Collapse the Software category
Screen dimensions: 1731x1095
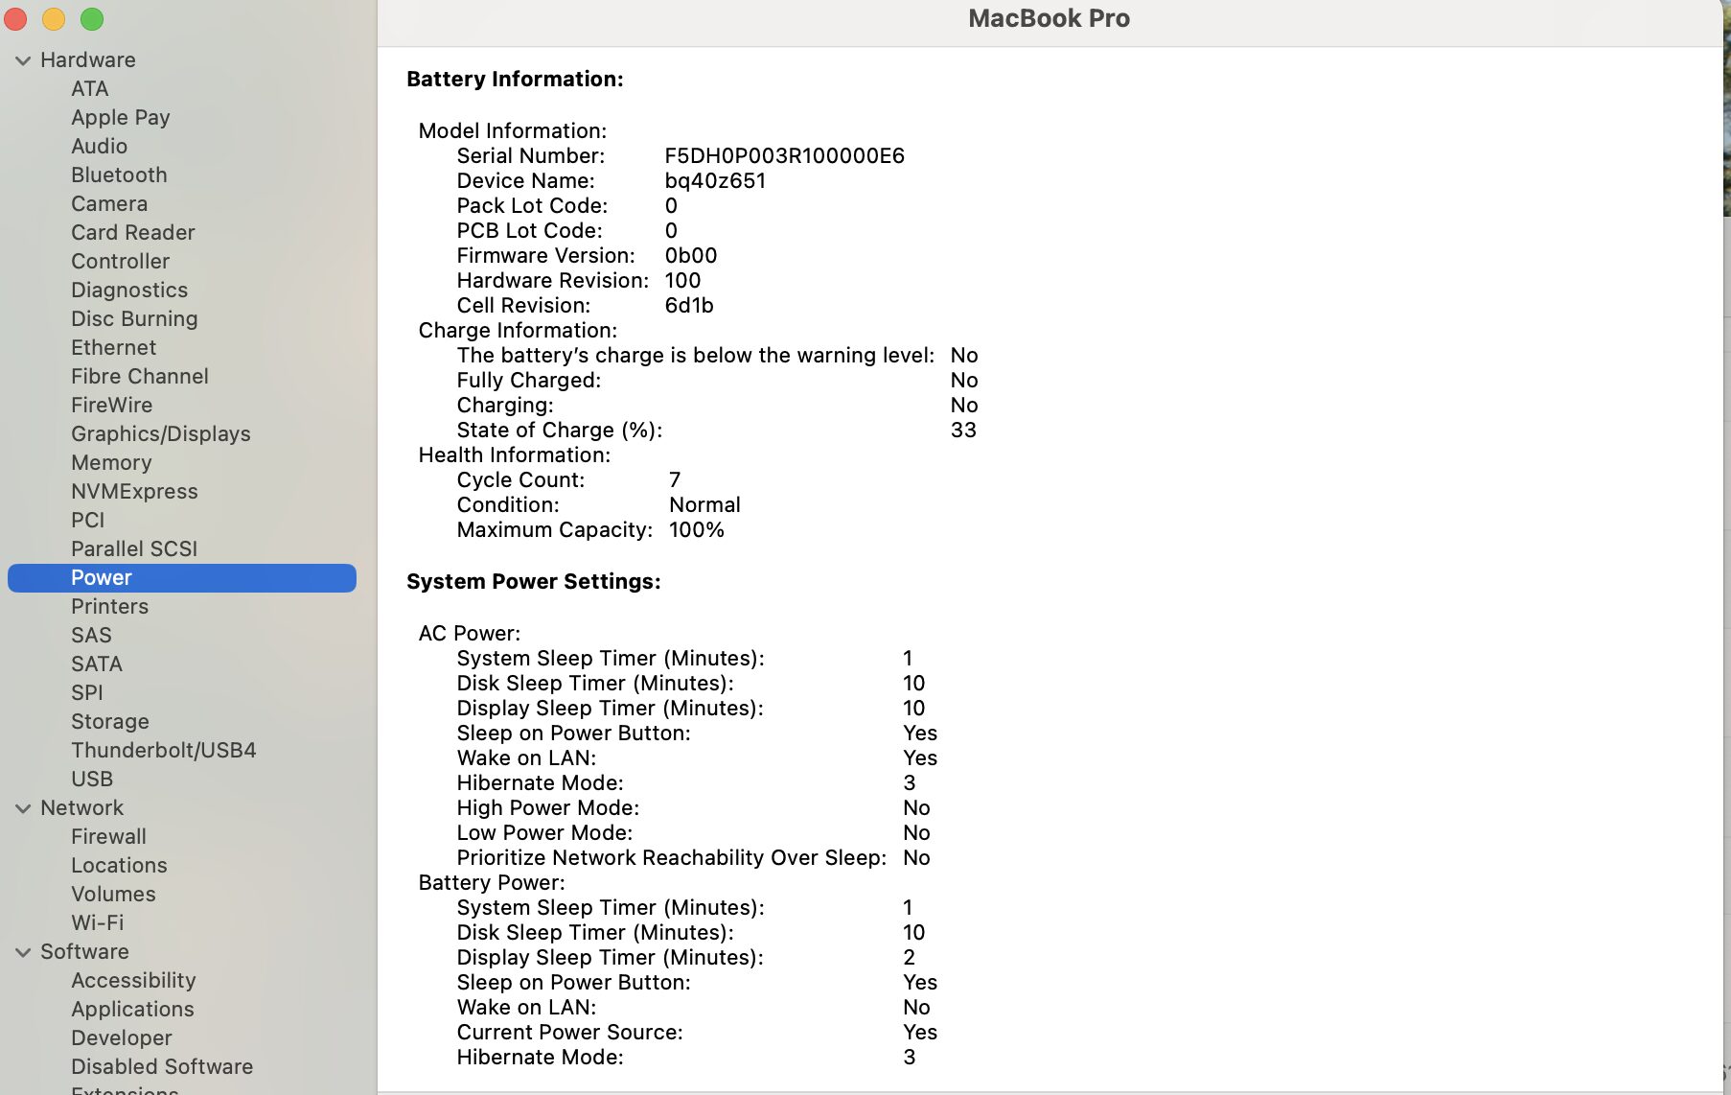click(x=22, y=951)
